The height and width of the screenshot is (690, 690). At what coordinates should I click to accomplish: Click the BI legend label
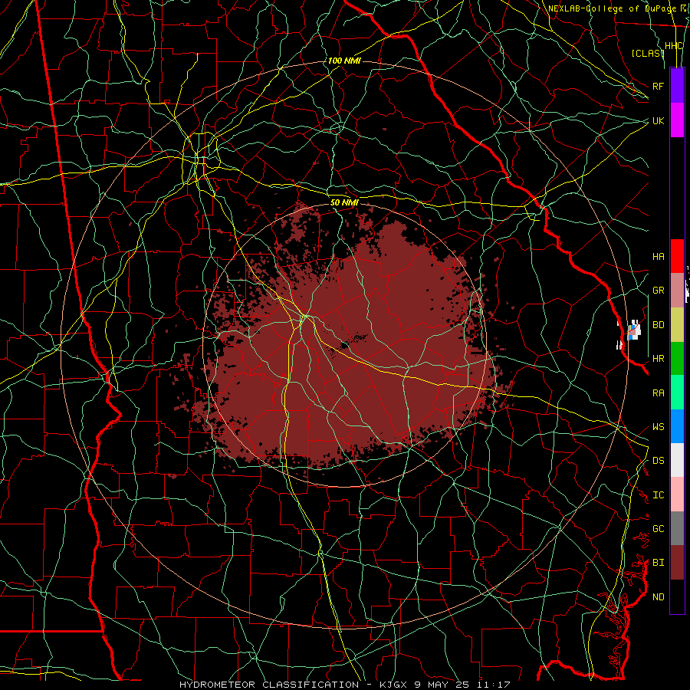pos(658,563)
